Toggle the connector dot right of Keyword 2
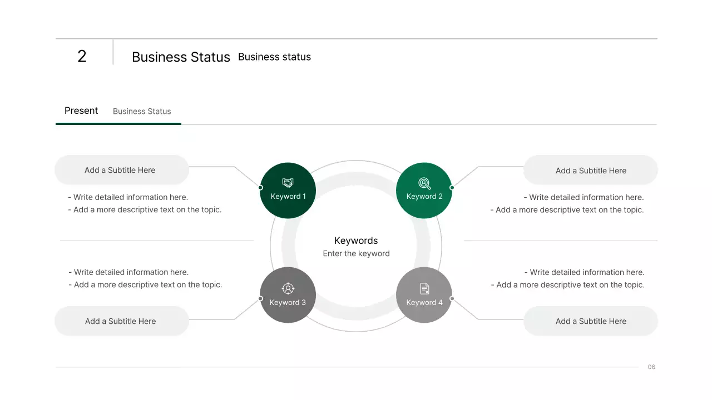 452,187
